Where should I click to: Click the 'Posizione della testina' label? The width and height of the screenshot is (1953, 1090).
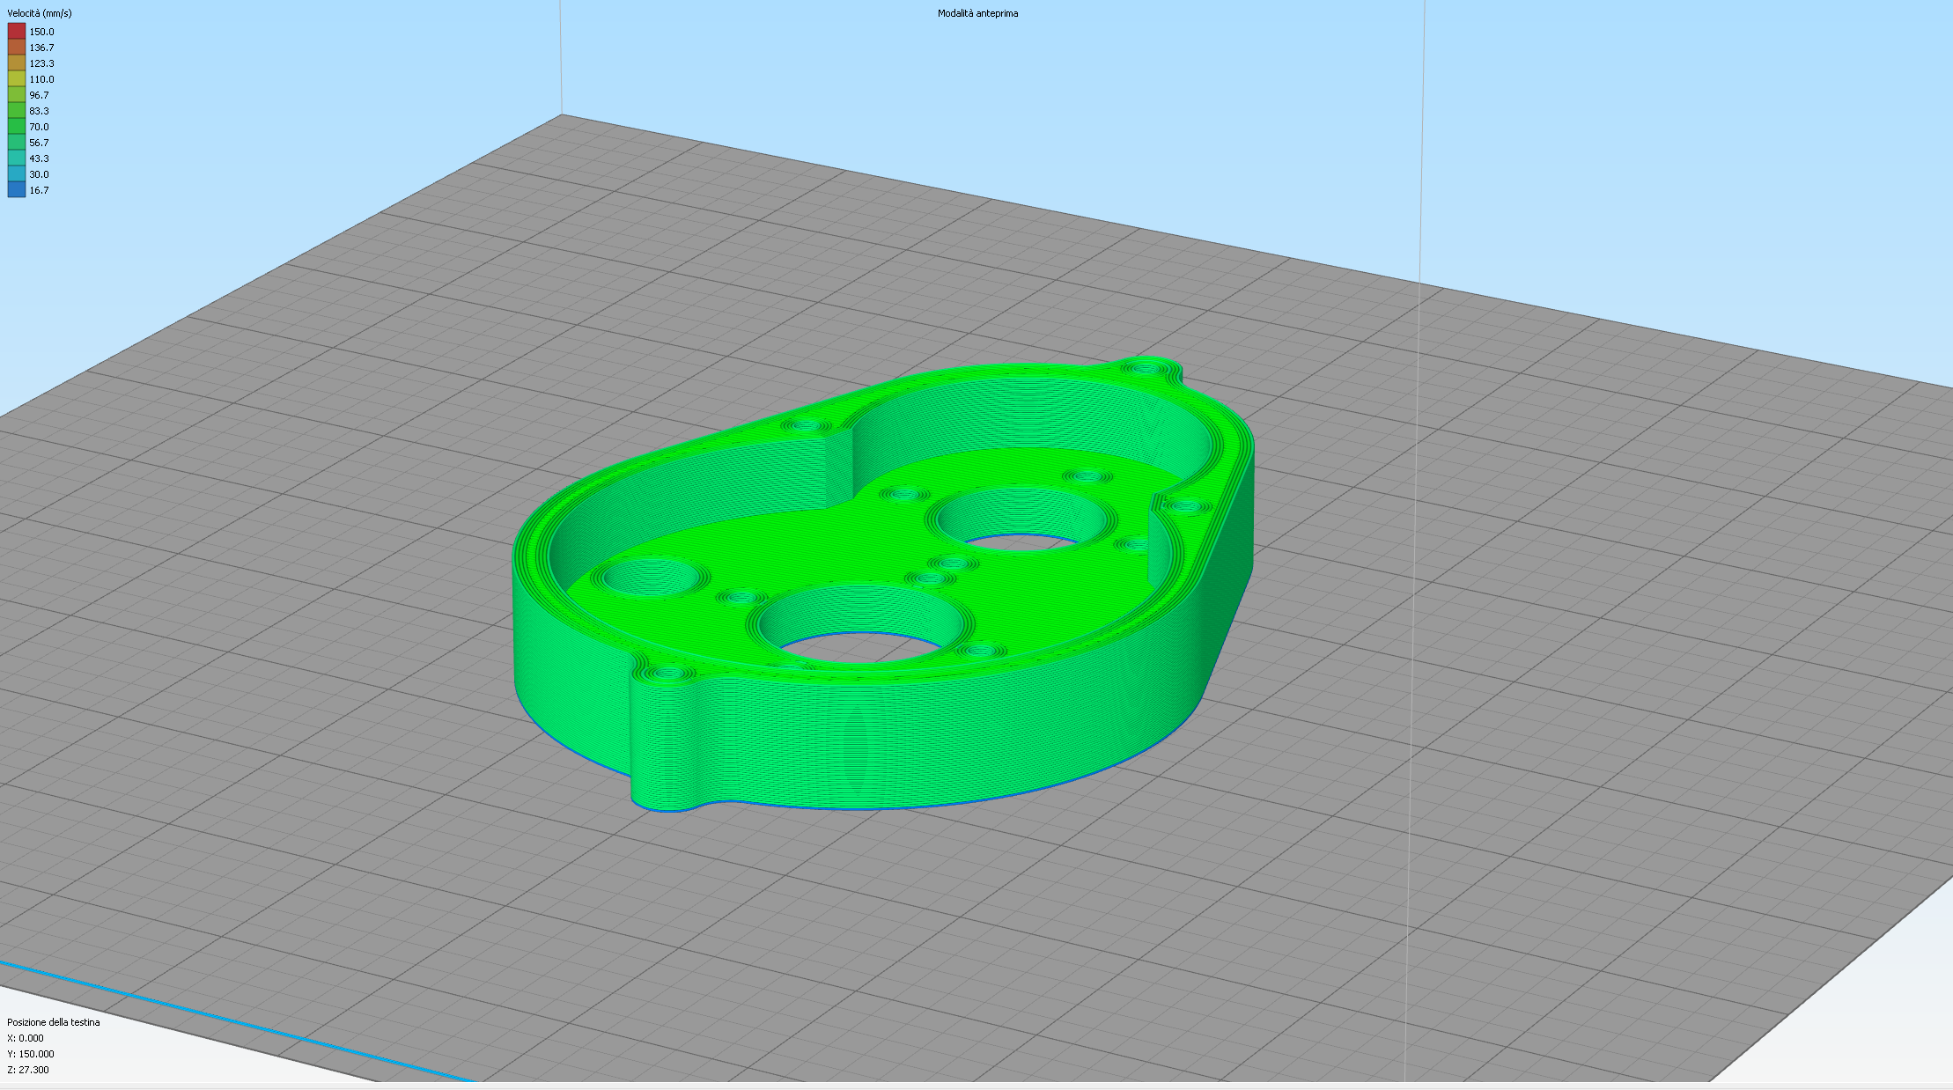pos(54,1023)
